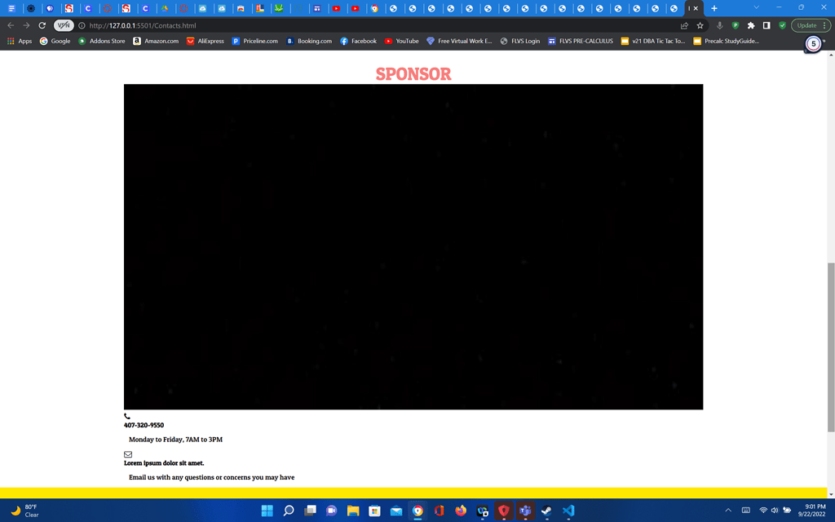
Task: Click the envelope icon above the email message
Action: 127,453
